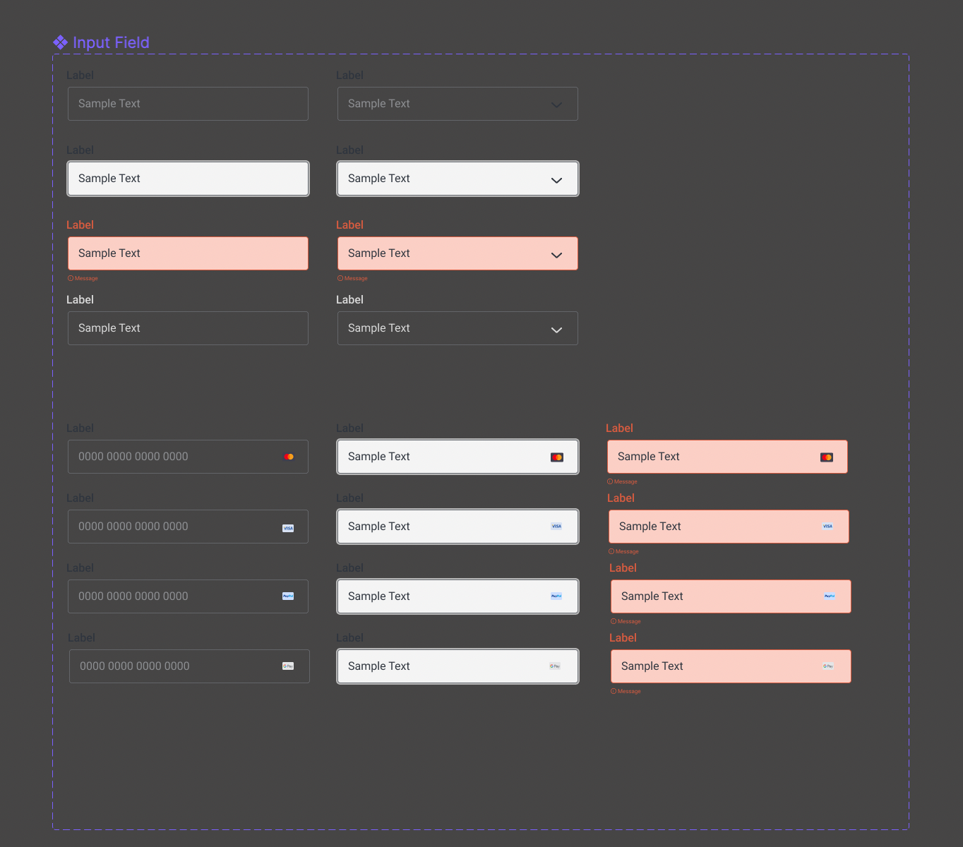Click the purple component icon beside Input Field
Image resolution: width=963 pixels, height=847 pixels.
(61, 42)
